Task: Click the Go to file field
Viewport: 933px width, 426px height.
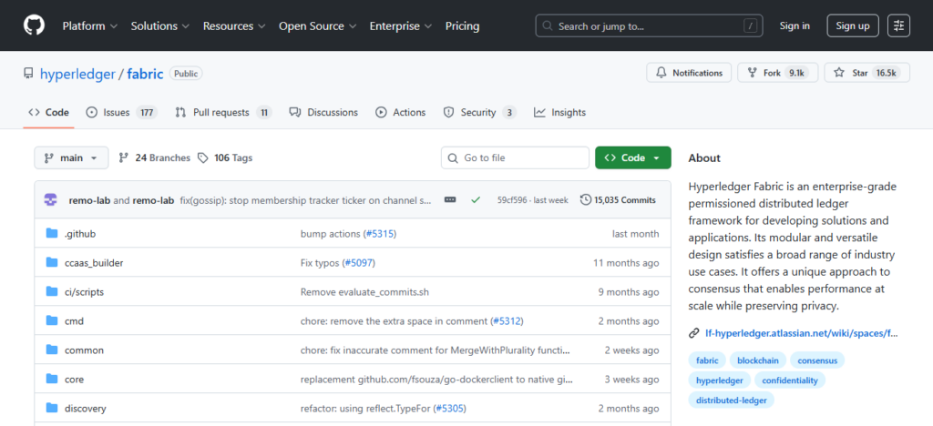Action: [516, 157]
